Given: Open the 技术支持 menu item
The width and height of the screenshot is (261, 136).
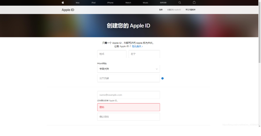Looking at the screenshot, I should pos(163,3).
